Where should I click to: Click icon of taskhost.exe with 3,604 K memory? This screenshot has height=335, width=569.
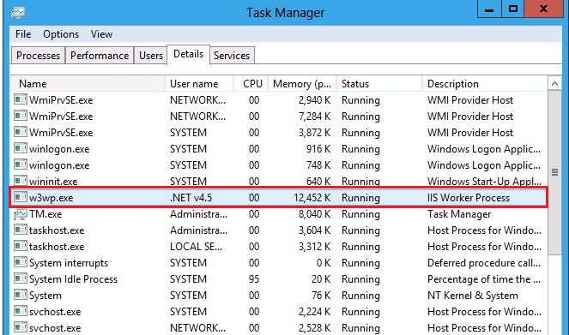(x=21, y=230)
